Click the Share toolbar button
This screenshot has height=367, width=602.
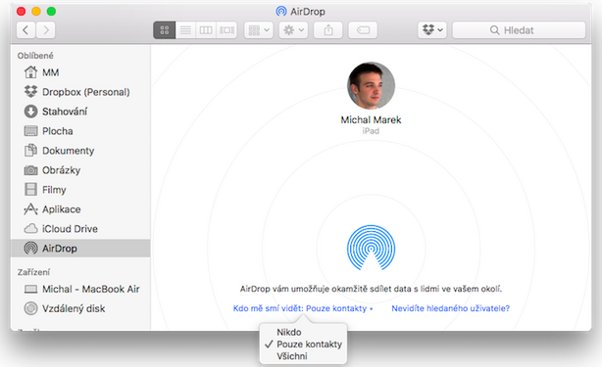point(328,30)
